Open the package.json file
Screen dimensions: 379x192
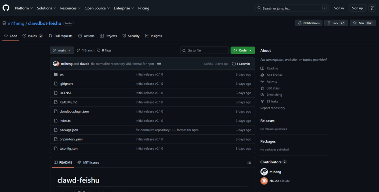coord(69,130)
